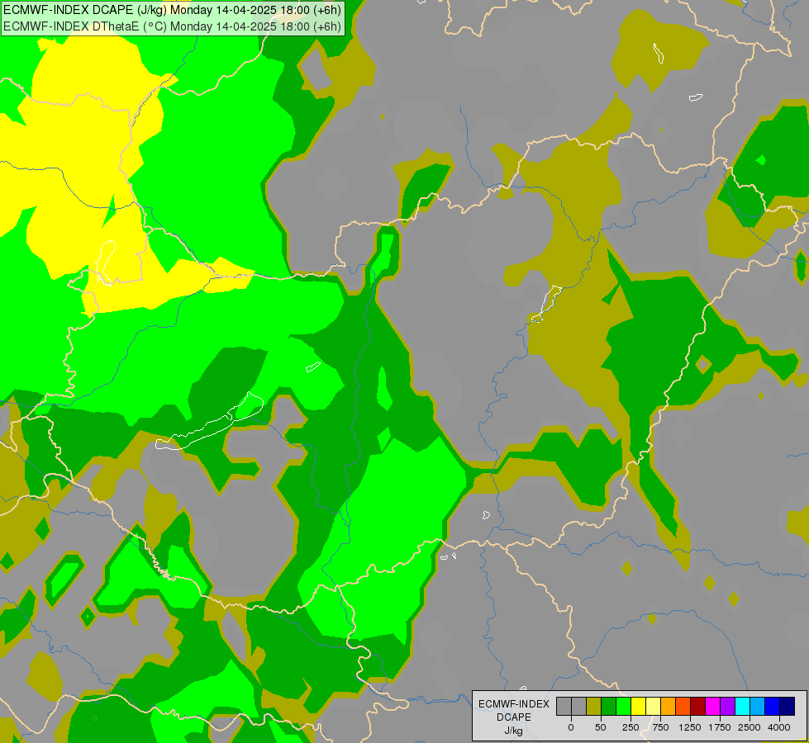Click the 'ECMWF-INDEX' text in legend box
The width and height of the screenshot is (809, 743).
[x=514, y=704]
